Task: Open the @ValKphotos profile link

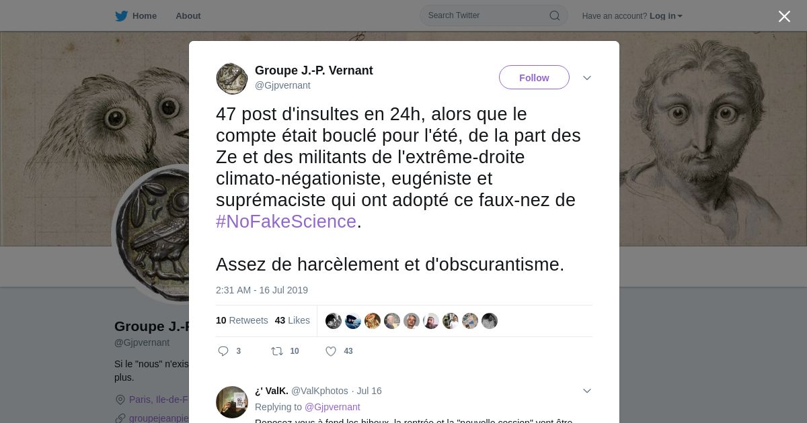Action: click(x=319, y=391)
